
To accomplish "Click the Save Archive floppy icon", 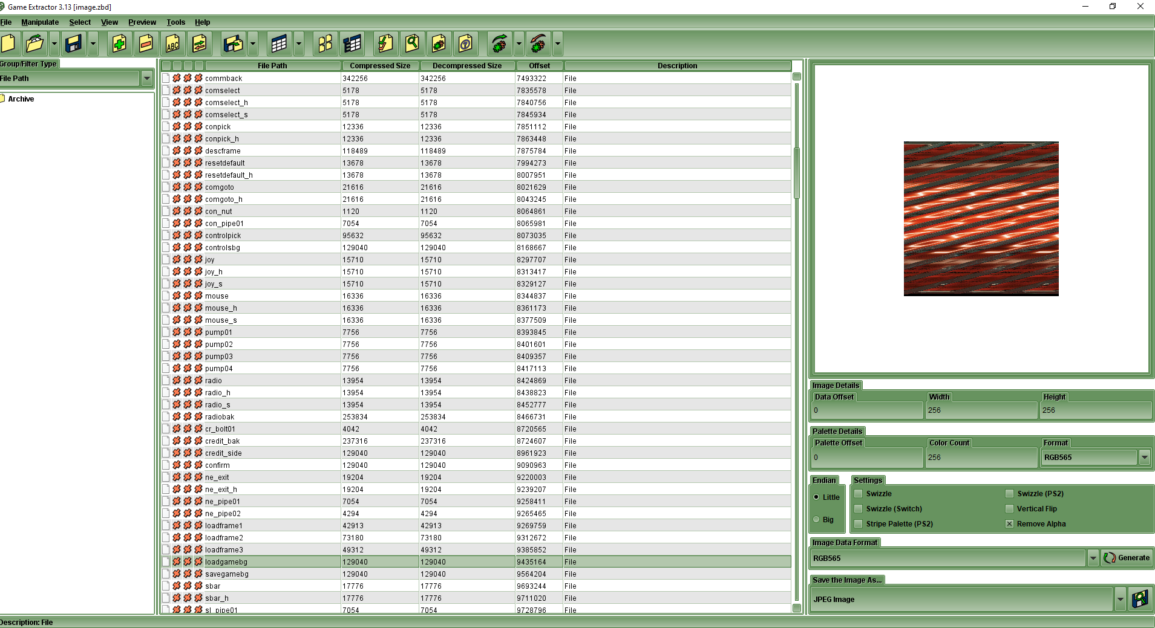I will tap(74, 44).
